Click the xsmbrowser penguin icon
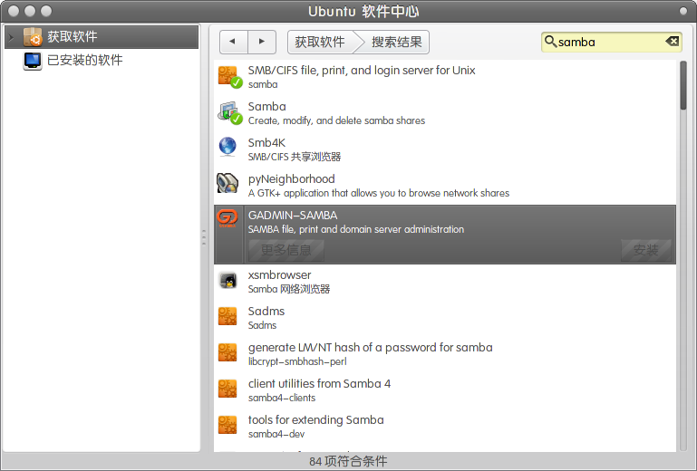Screen dimensions: 697x471 (228, 281)
